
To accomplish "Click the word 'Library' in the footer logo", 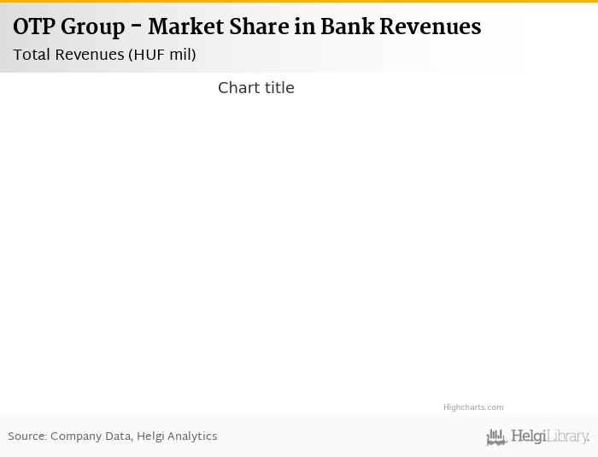I will point(567,436).
